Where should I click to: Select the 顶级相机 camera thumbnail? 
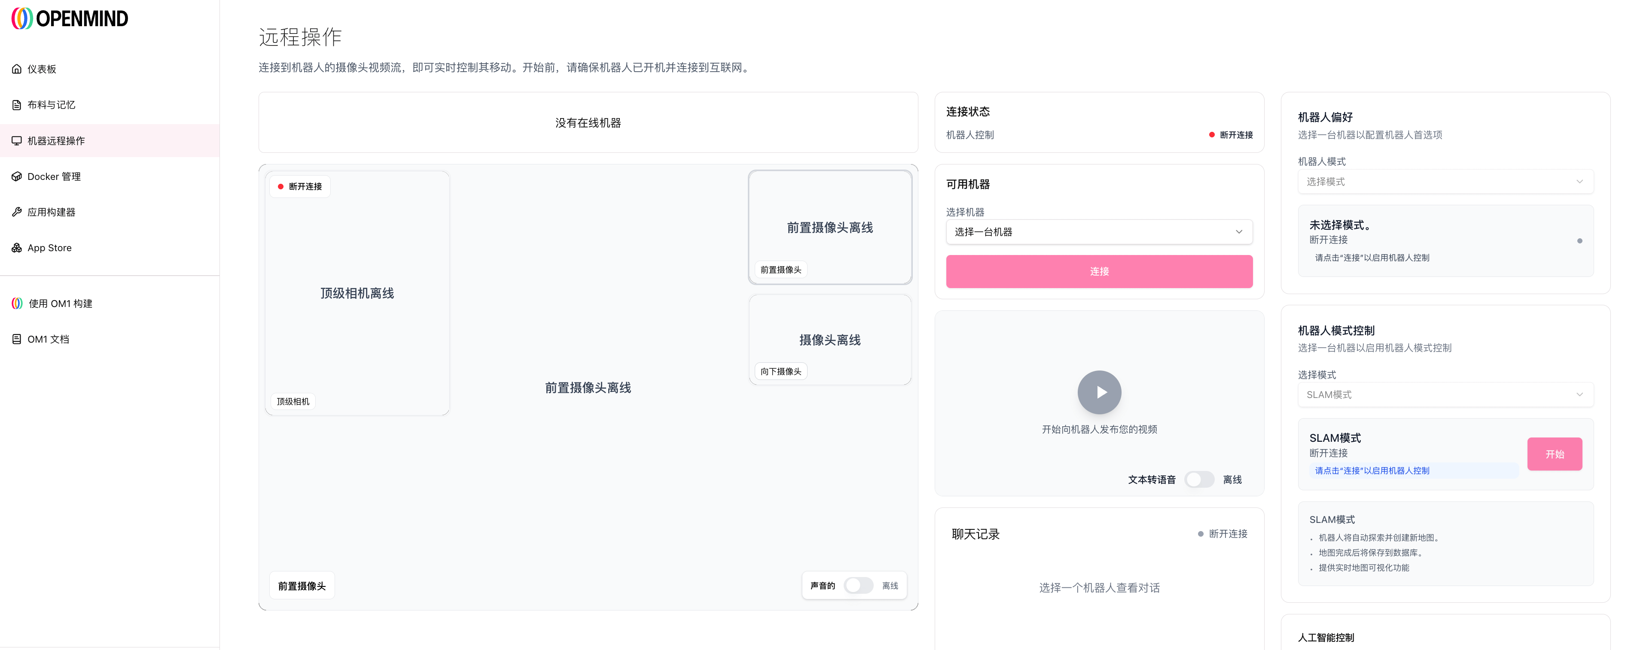pos(357,293)
